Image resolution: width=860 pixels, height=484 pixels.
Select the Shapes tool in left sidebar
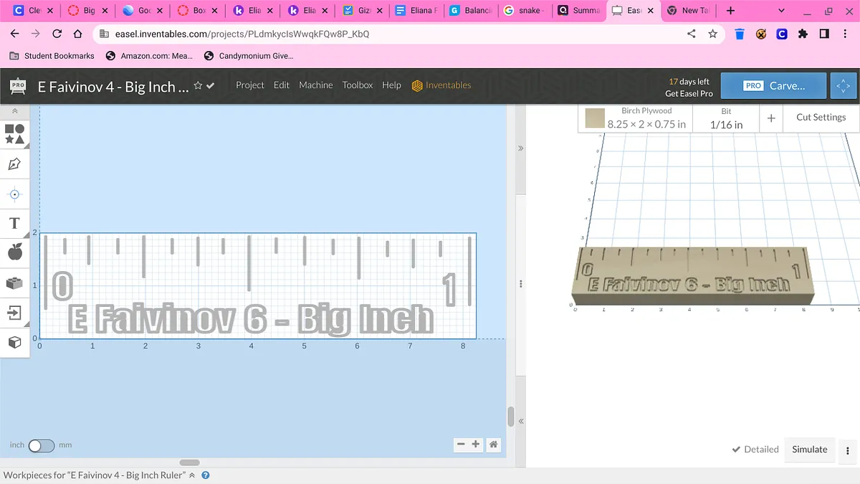point(14,133)
